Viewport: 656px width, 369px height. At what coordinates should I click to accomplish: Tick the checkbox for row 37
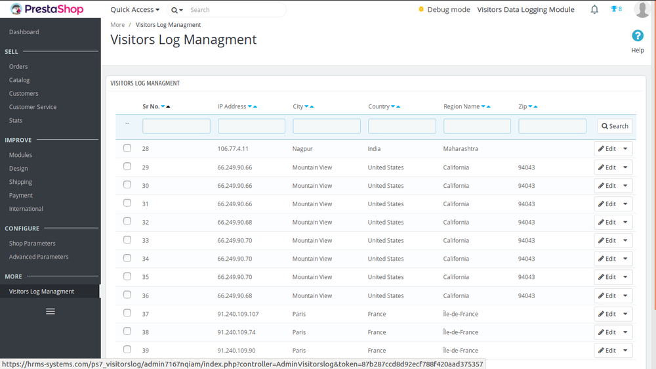coord(127,313)
